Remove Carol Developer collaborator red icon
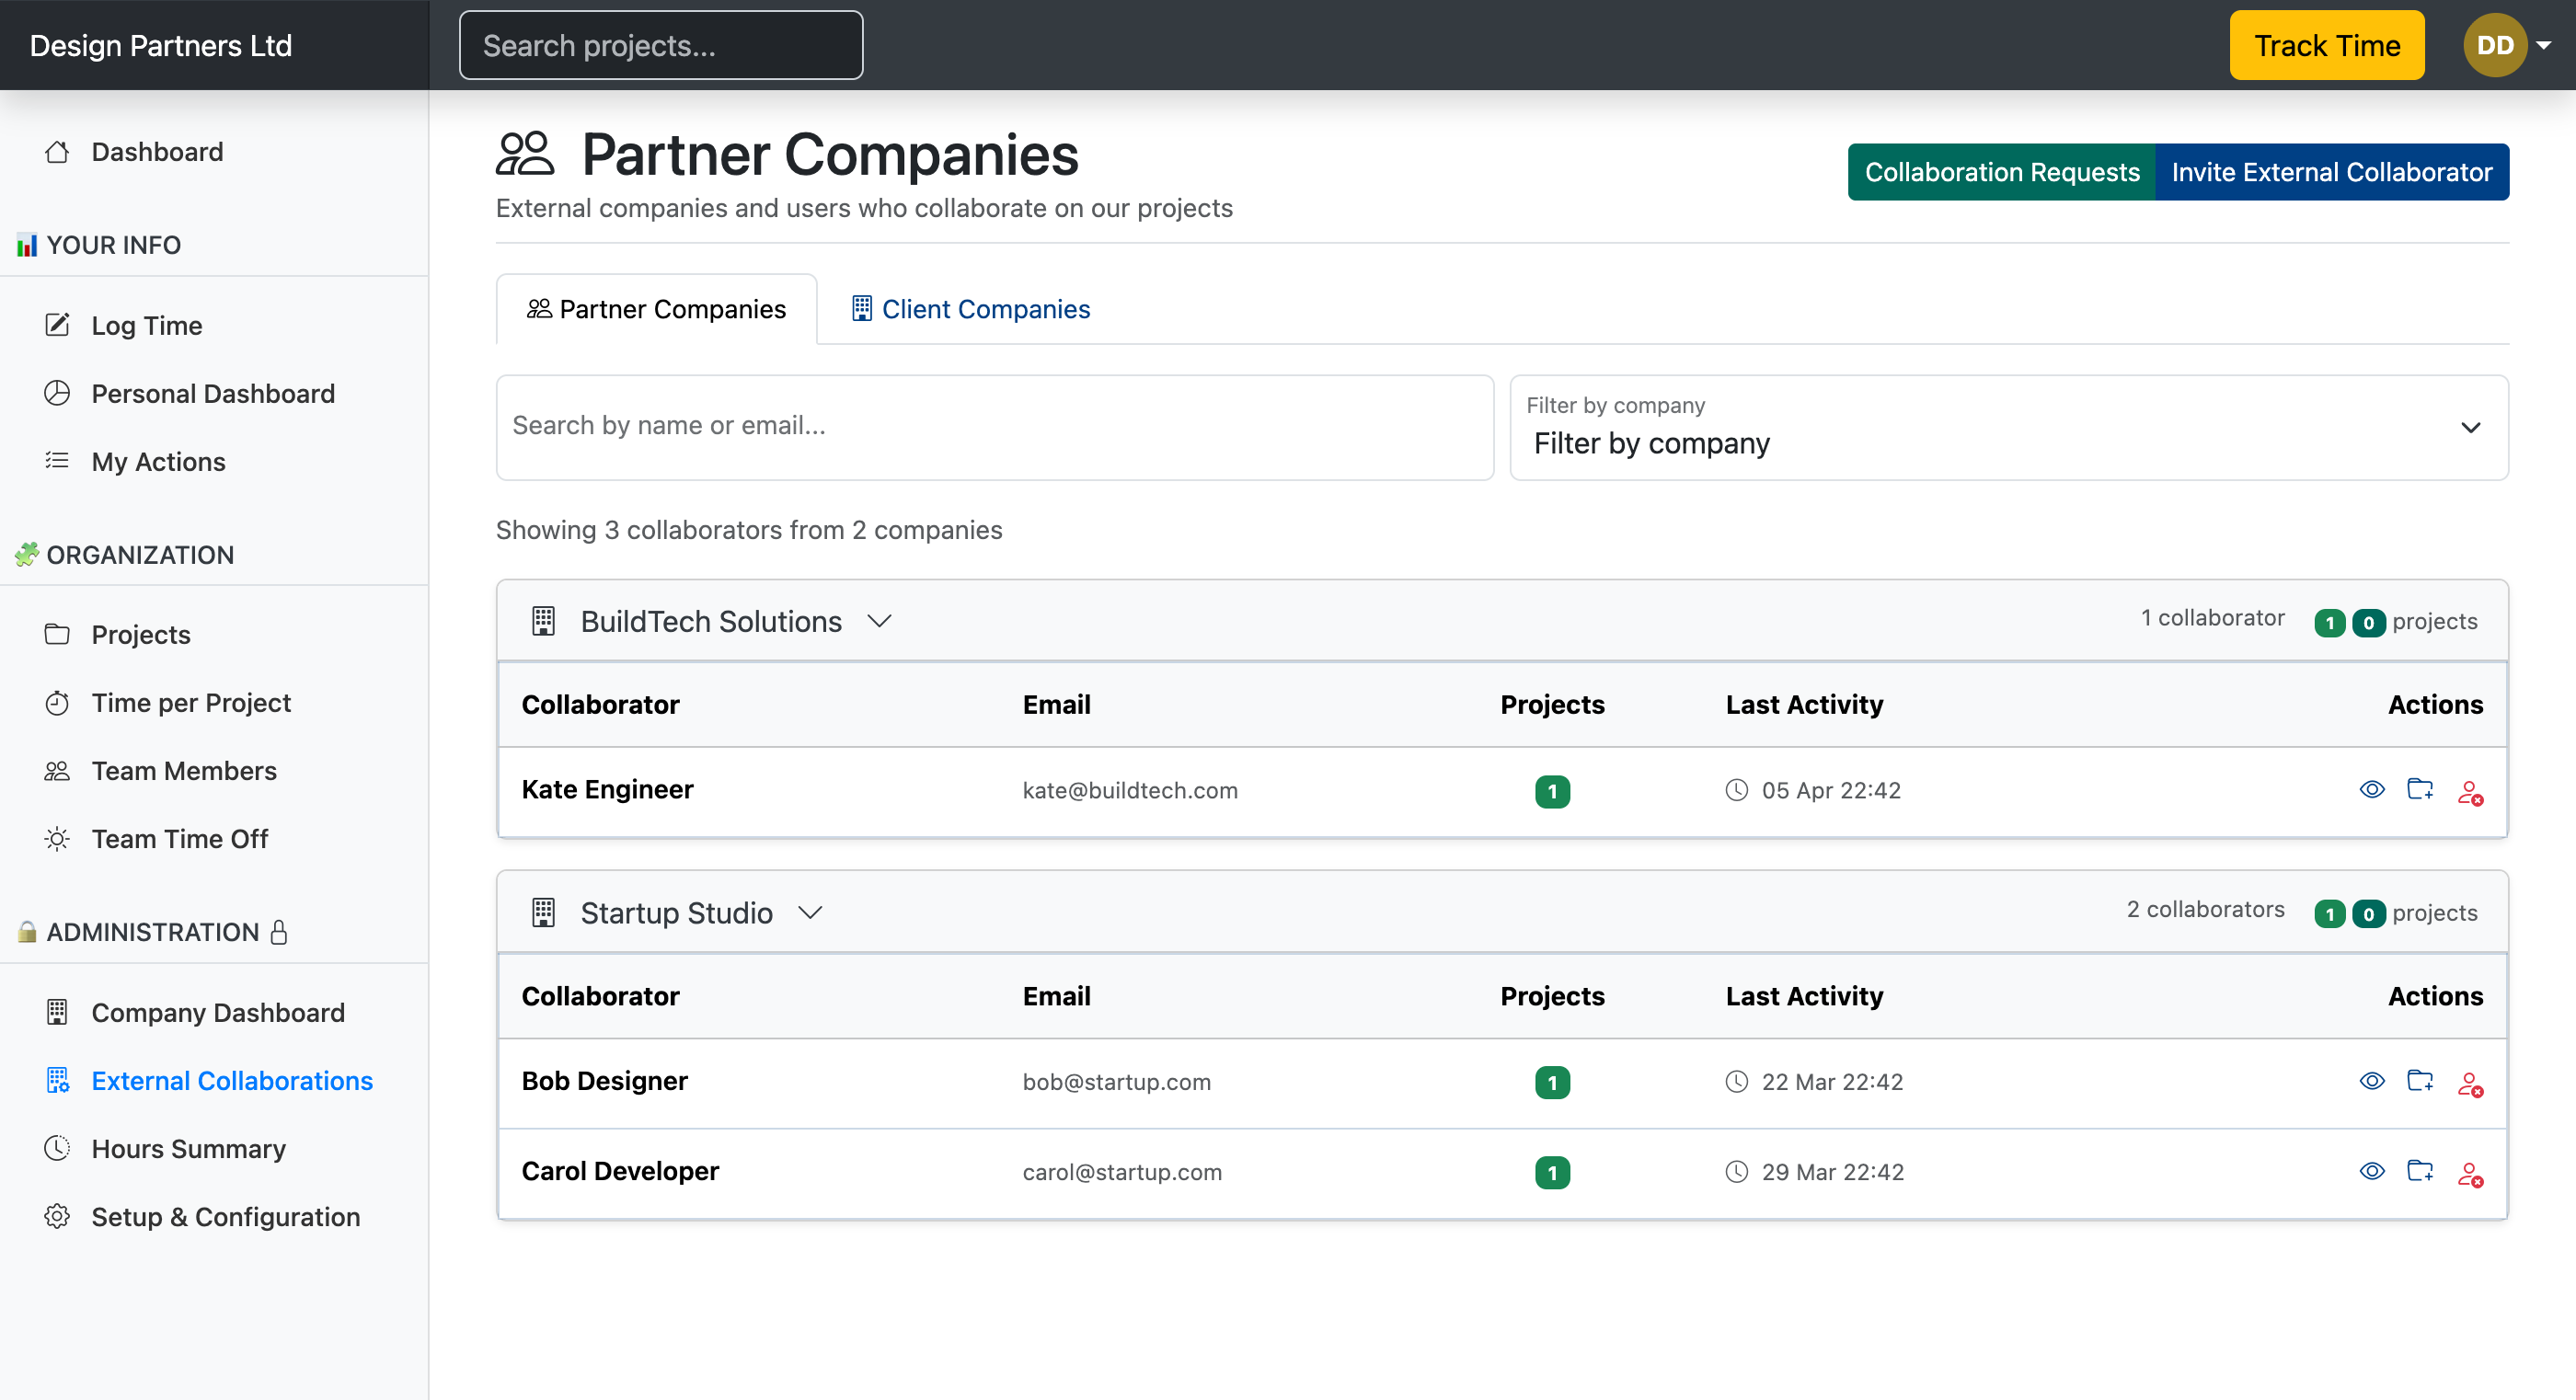 point(2470,1173)
